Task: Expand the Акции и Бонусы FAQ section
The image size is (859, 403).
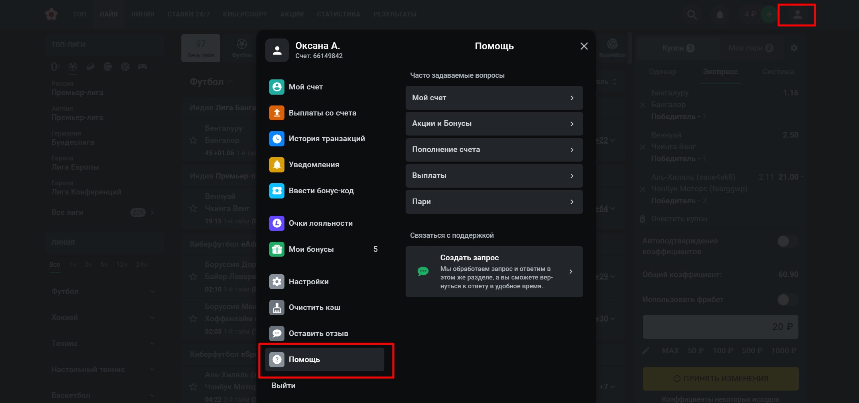Action: pyautogui.click(x=493, y=124)
